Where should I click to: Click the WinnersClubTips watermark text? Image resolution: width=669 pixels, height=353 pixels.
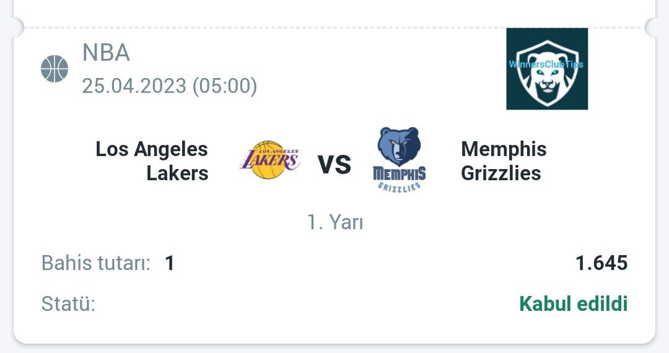[546, 64]
